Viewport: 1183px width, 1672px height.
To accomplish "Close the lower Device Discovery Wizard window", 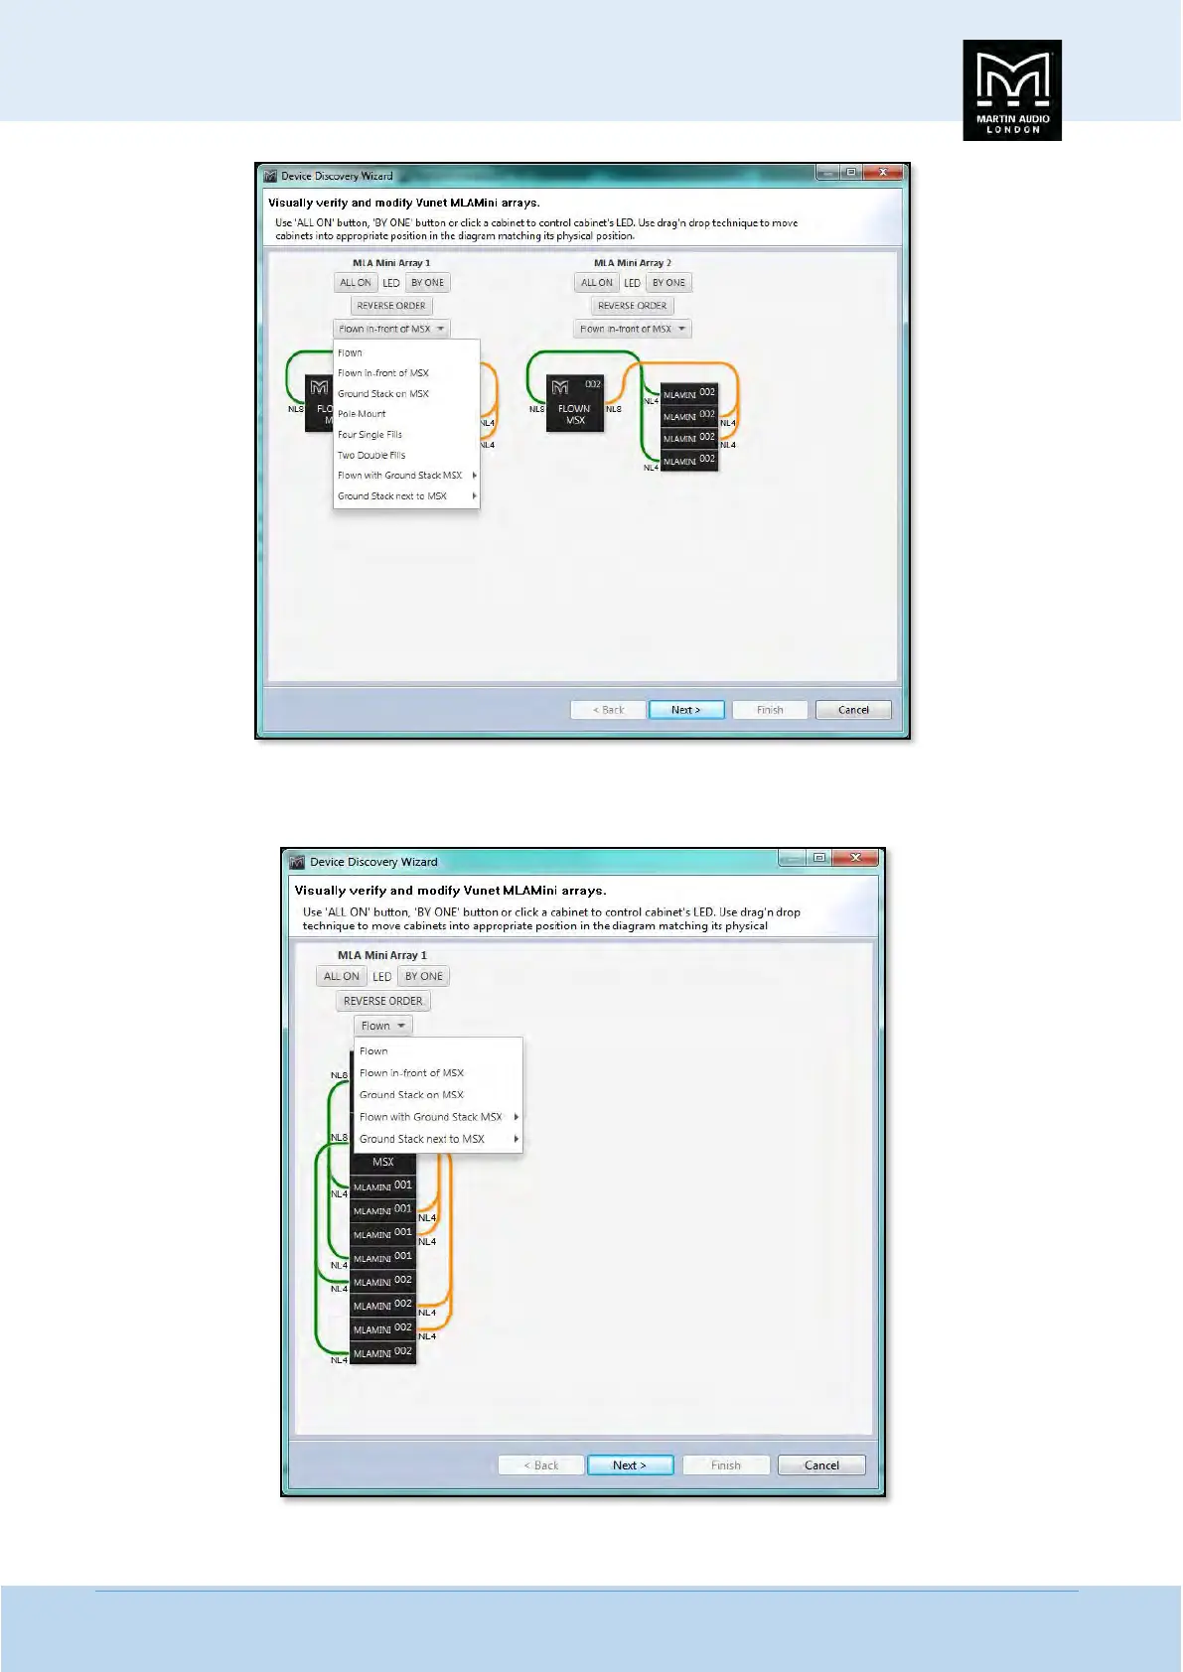I will coord(854,858).
